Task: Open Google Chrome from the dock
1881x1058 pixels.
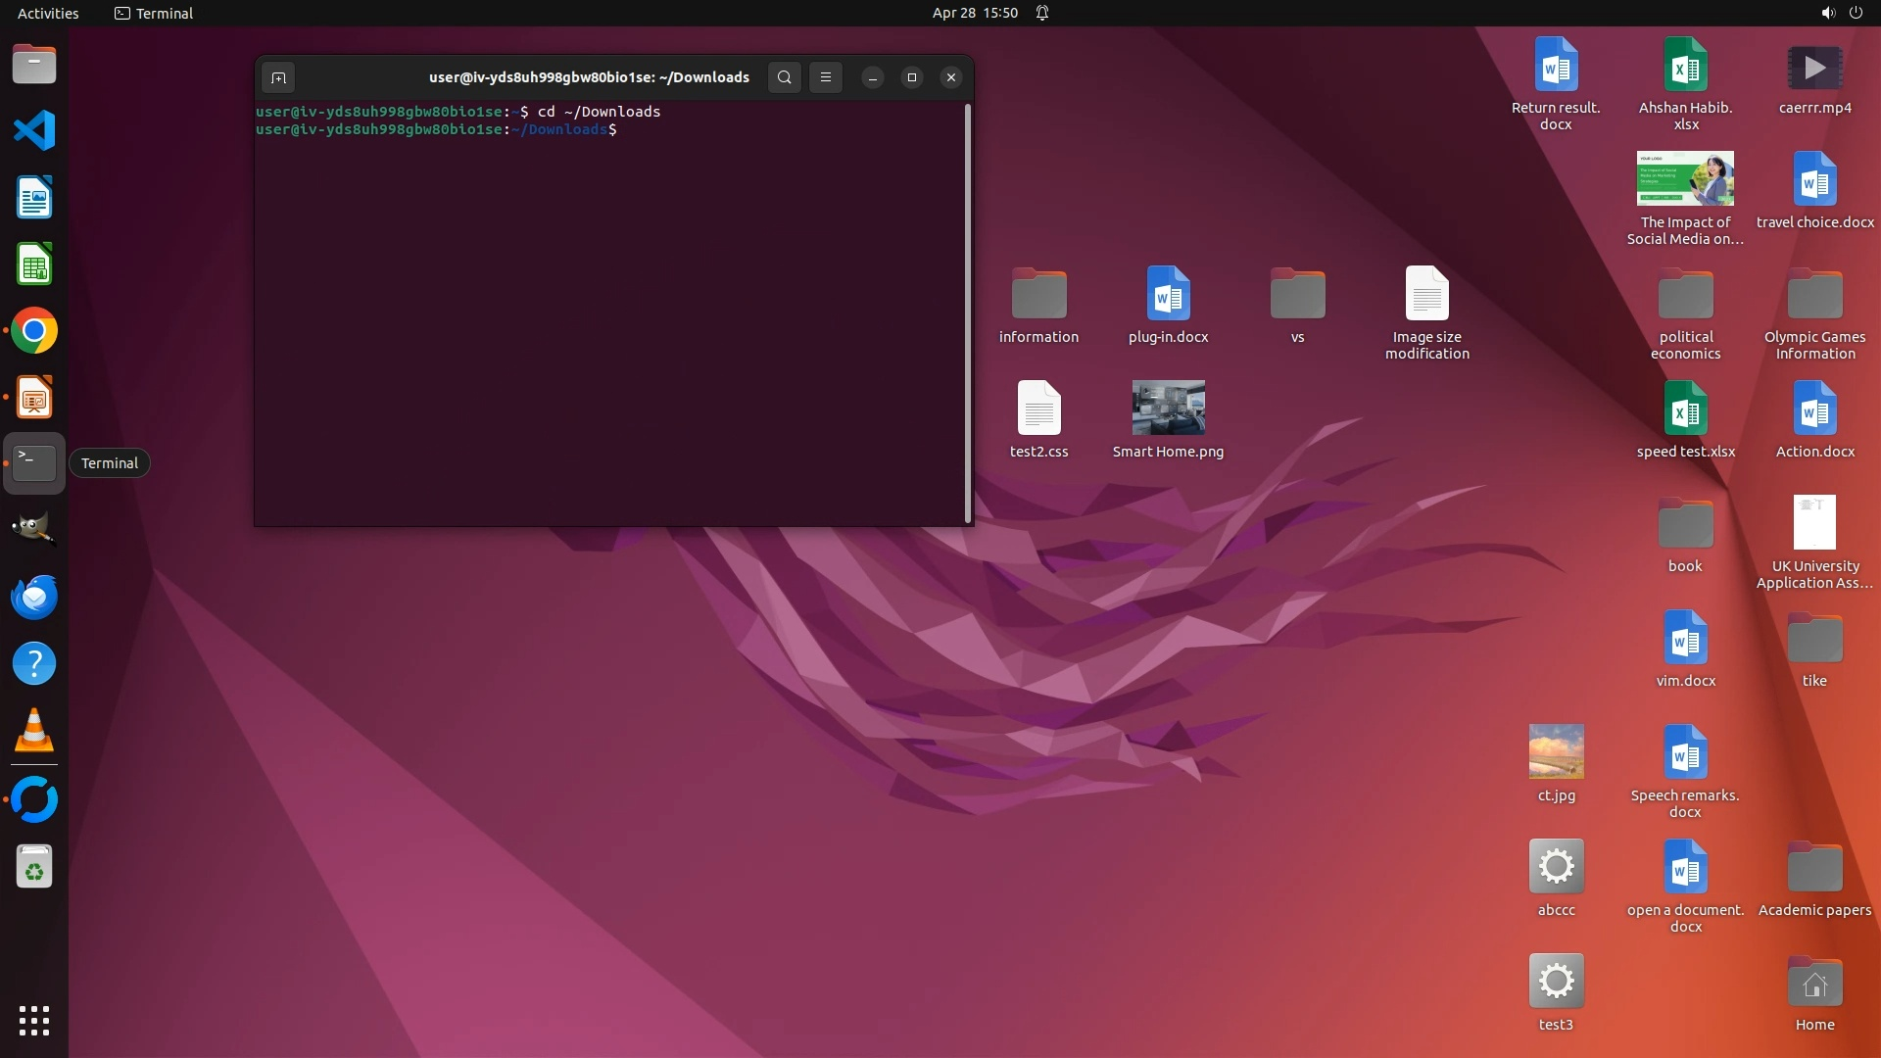Action: [34, 331]
